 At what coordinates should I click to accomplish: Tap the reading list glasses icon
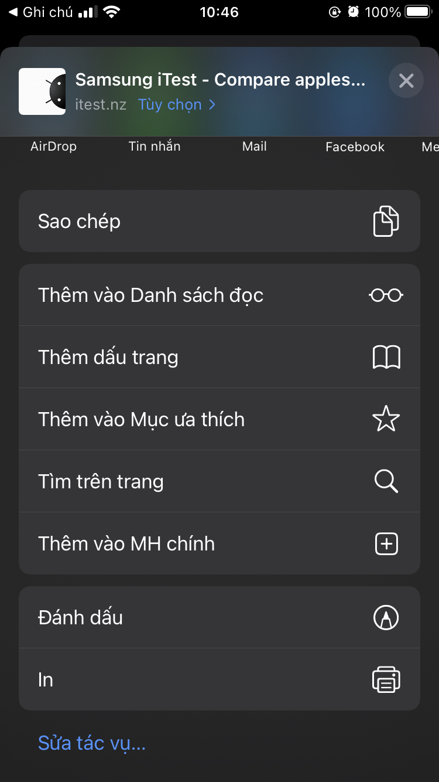pos(386,295)
